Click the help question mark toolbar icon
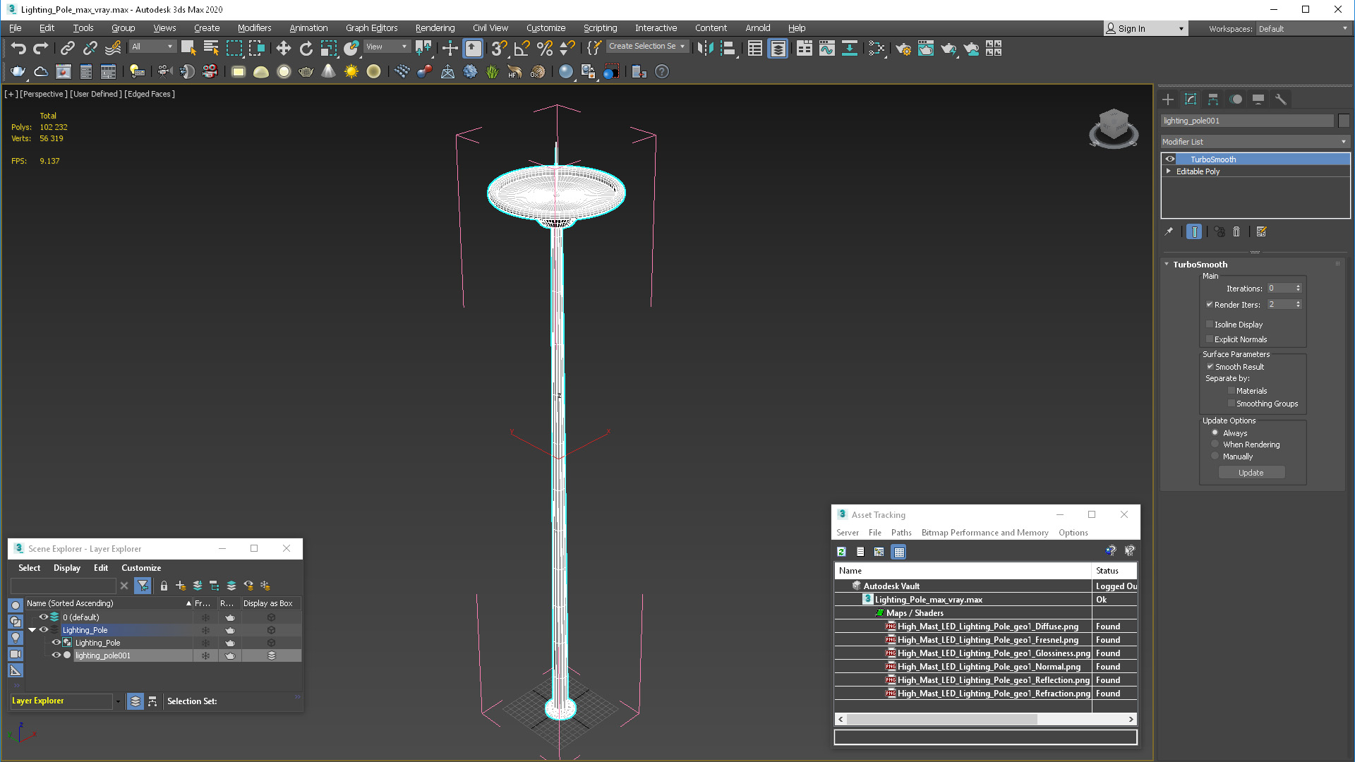This screenshot has width=1355, height=762. (662, 71)
